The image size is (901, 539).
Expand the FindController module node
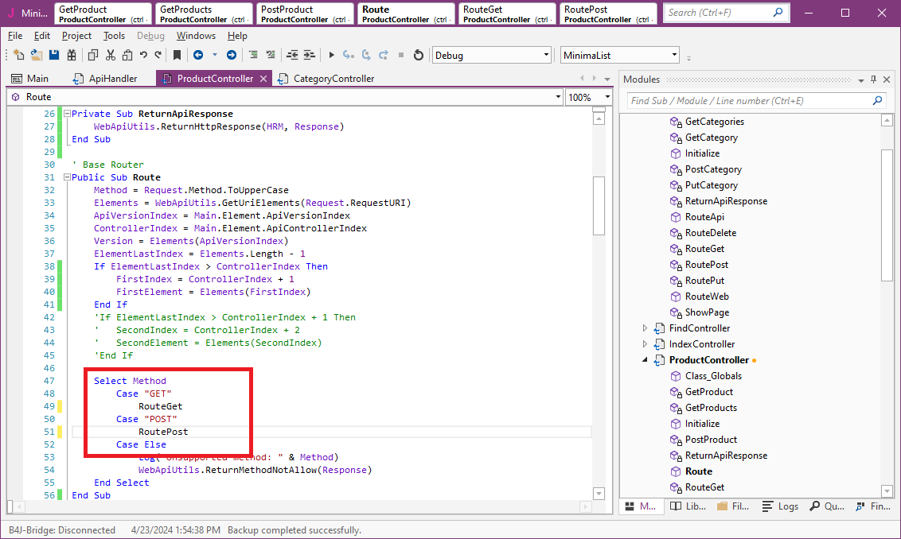(x=645, y=328)
